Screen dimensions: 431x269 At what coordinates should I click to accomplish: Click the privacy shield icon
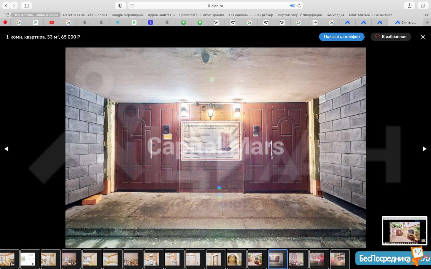(120, 6)
